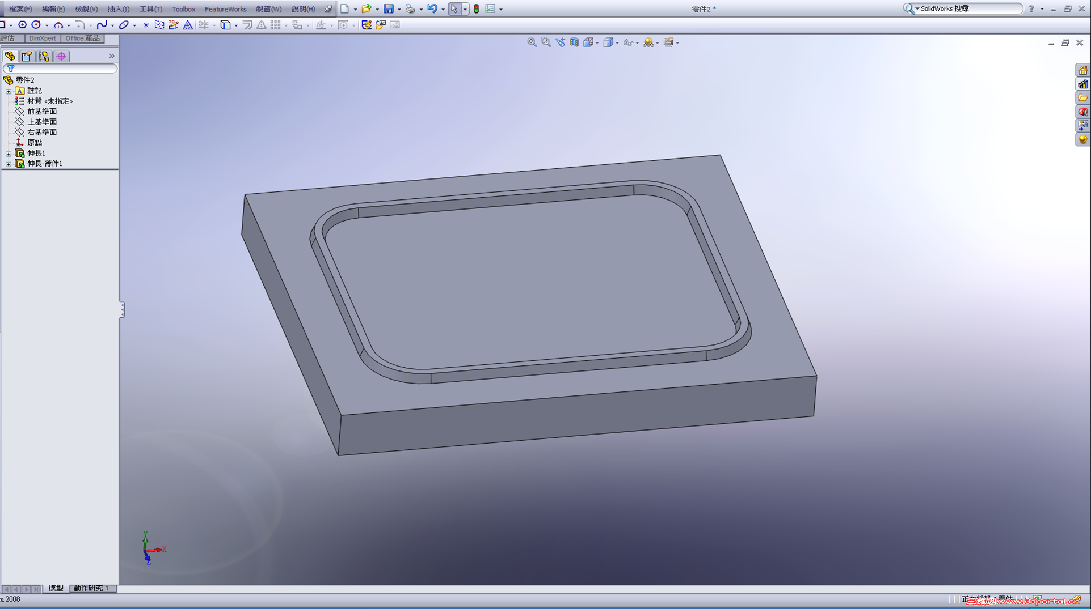Open the 編輯(E) menu
Image resolution: width=1091 pixels, height=609 pixels.
53,9
